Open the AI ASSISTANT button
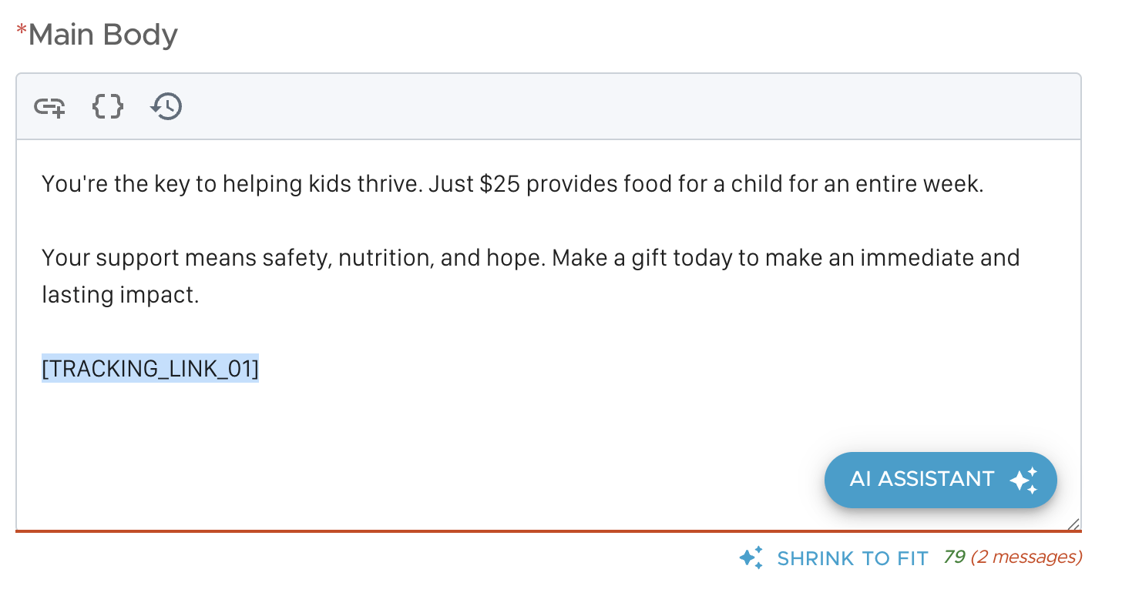 pyautogui.click(x=922, y=480)
